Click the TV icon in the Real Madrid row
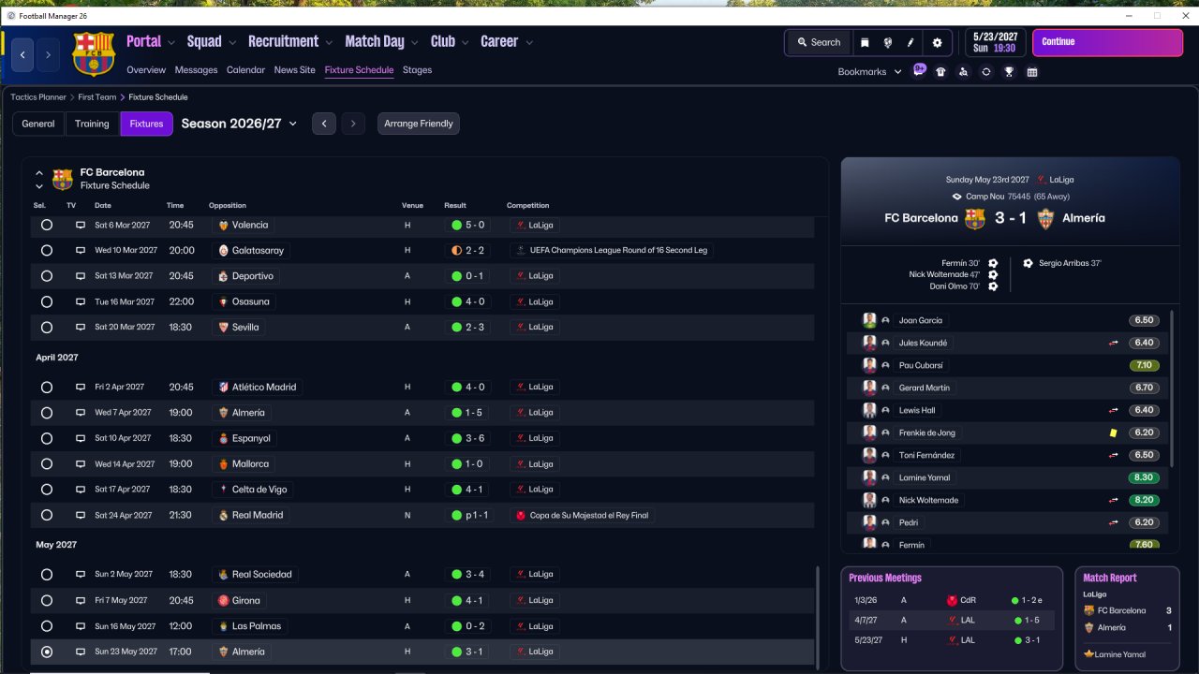 tap(81, 515)
